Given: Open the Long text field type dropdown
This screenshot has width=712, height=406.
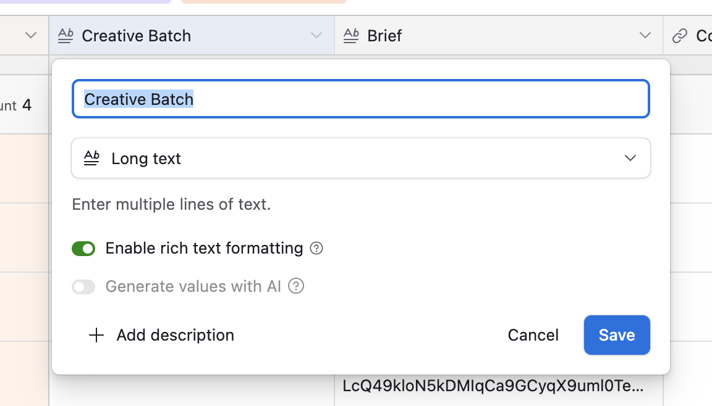Looking at the screenshot, I should point(360,159).
